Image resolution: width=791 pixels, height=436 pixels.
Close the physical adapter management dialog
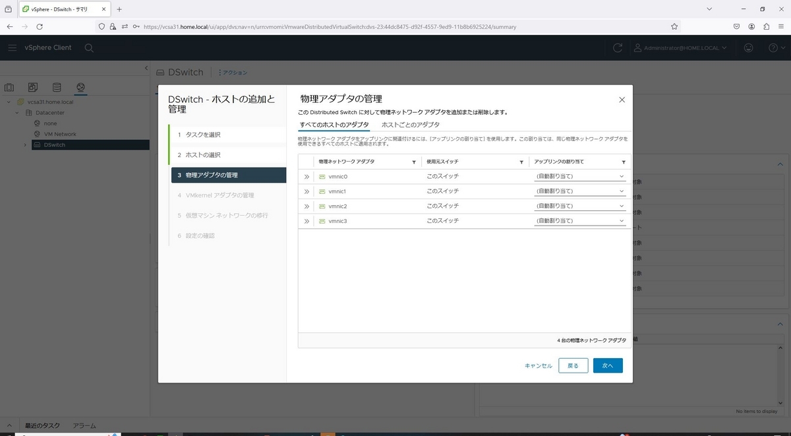tap(622, 100)
